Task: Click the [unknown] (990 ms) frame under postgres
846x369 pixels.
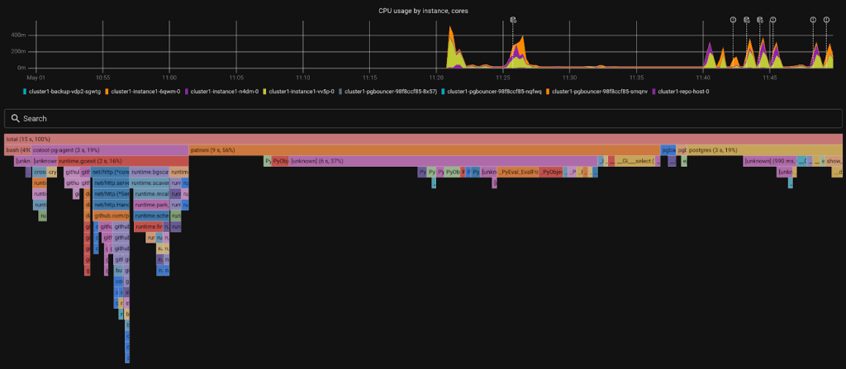Action: 768,161
